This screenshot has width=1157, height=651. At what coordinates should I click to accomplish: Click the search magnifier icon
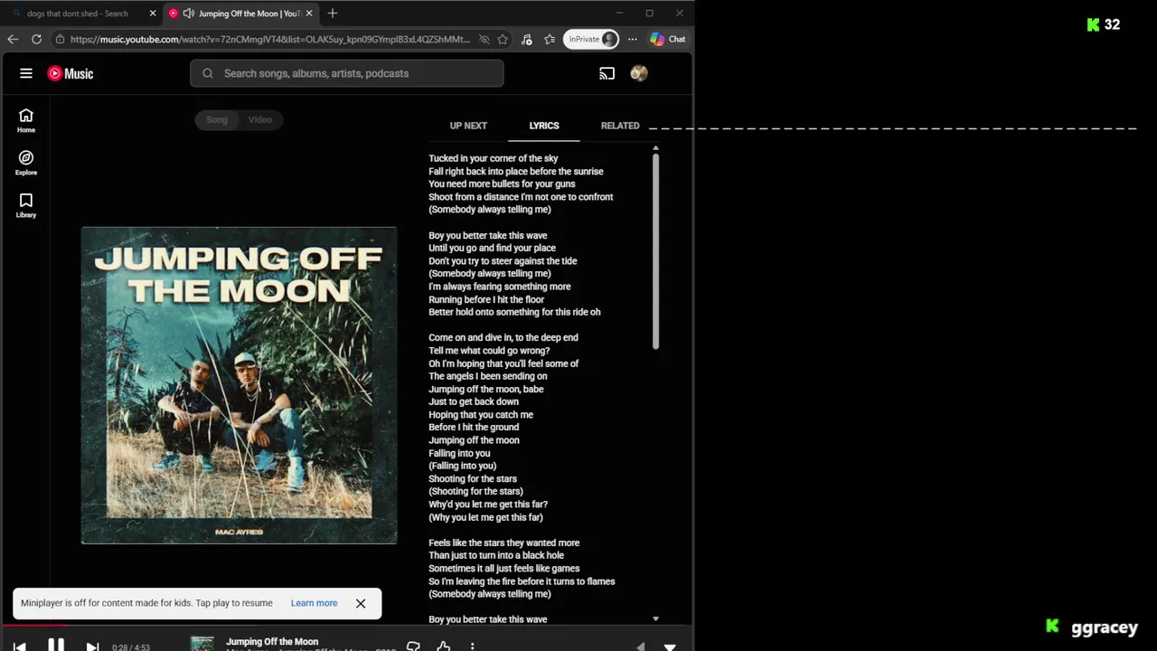208,73
